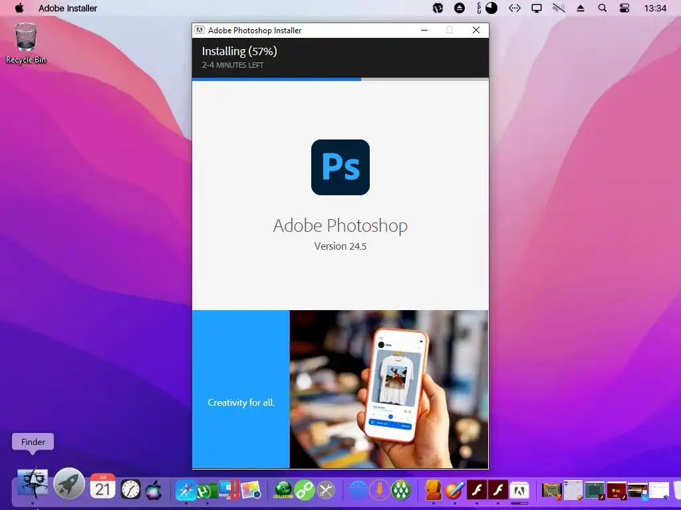This screenshot has height=510, width=681.
Task: Open the orange download arrow dock icon
Action: pyautogui.click(x=379, y=490)
